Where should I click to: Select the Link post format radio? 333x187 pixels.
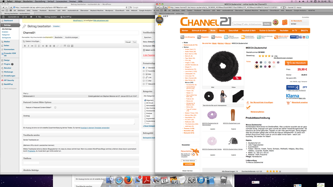[x=144, y=77]
